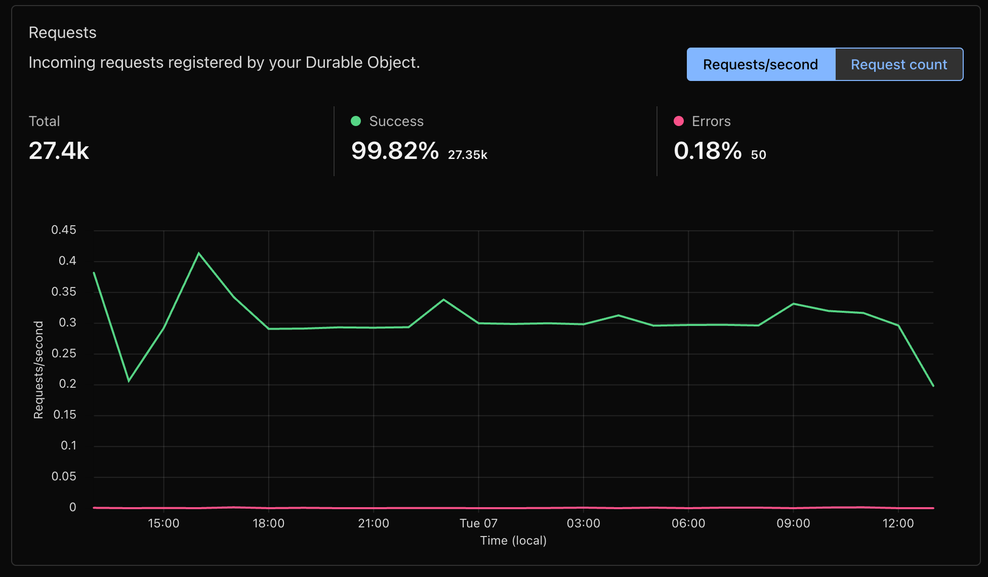Click the Time (local) axis title

click(513, 541)
